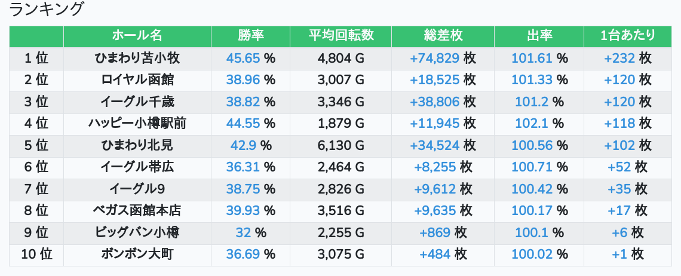Open the ベガス函館本店 hall entry
The width and height of the screenshot is (681, 276).
(137, 210)
